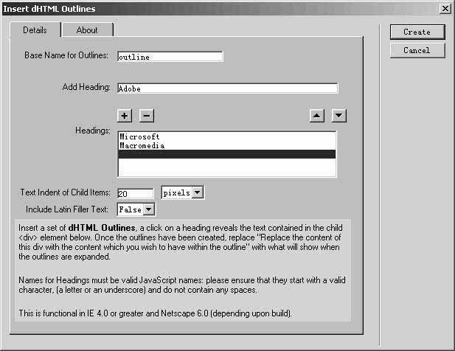The height and width of the screenshot is (351, 455).
Task: Focus the Add Heading text field
Action: [226, 88]
